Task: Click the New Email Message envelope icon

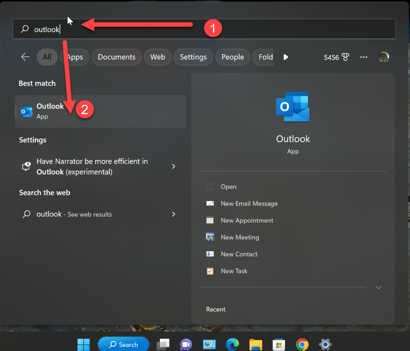Action: (210, 203)
